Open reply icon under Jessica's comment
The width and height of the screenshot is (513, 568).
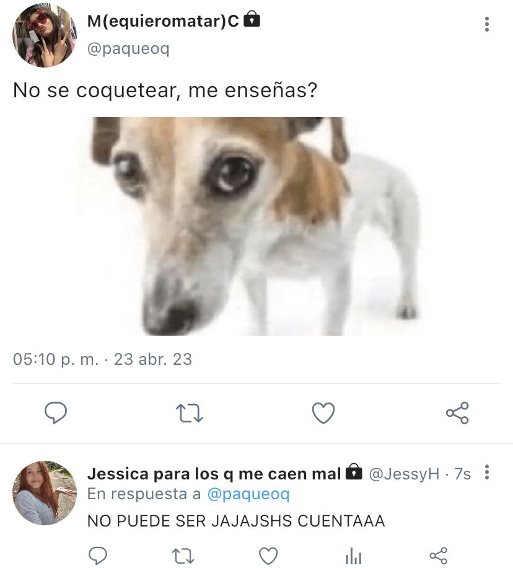pyautogui.click(x=98, y=556)
